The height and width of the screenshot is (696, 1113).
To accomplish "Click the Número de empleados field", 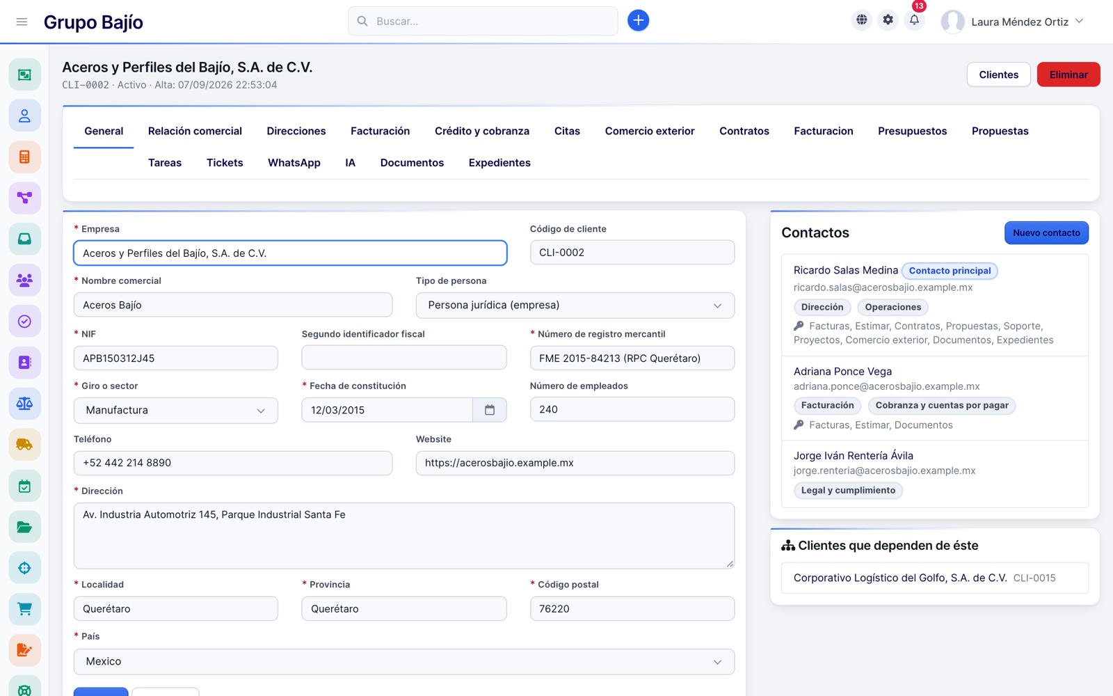I will 632,409.
